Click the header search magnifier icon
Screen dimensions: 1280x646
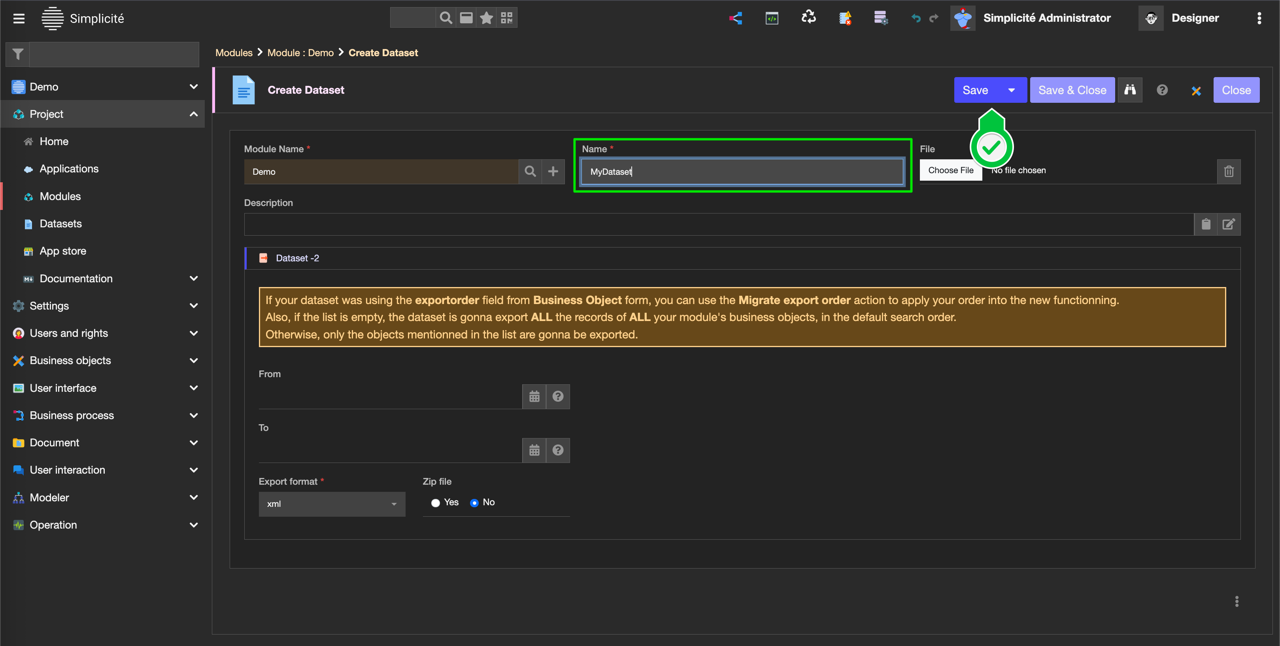coord(446,18)
